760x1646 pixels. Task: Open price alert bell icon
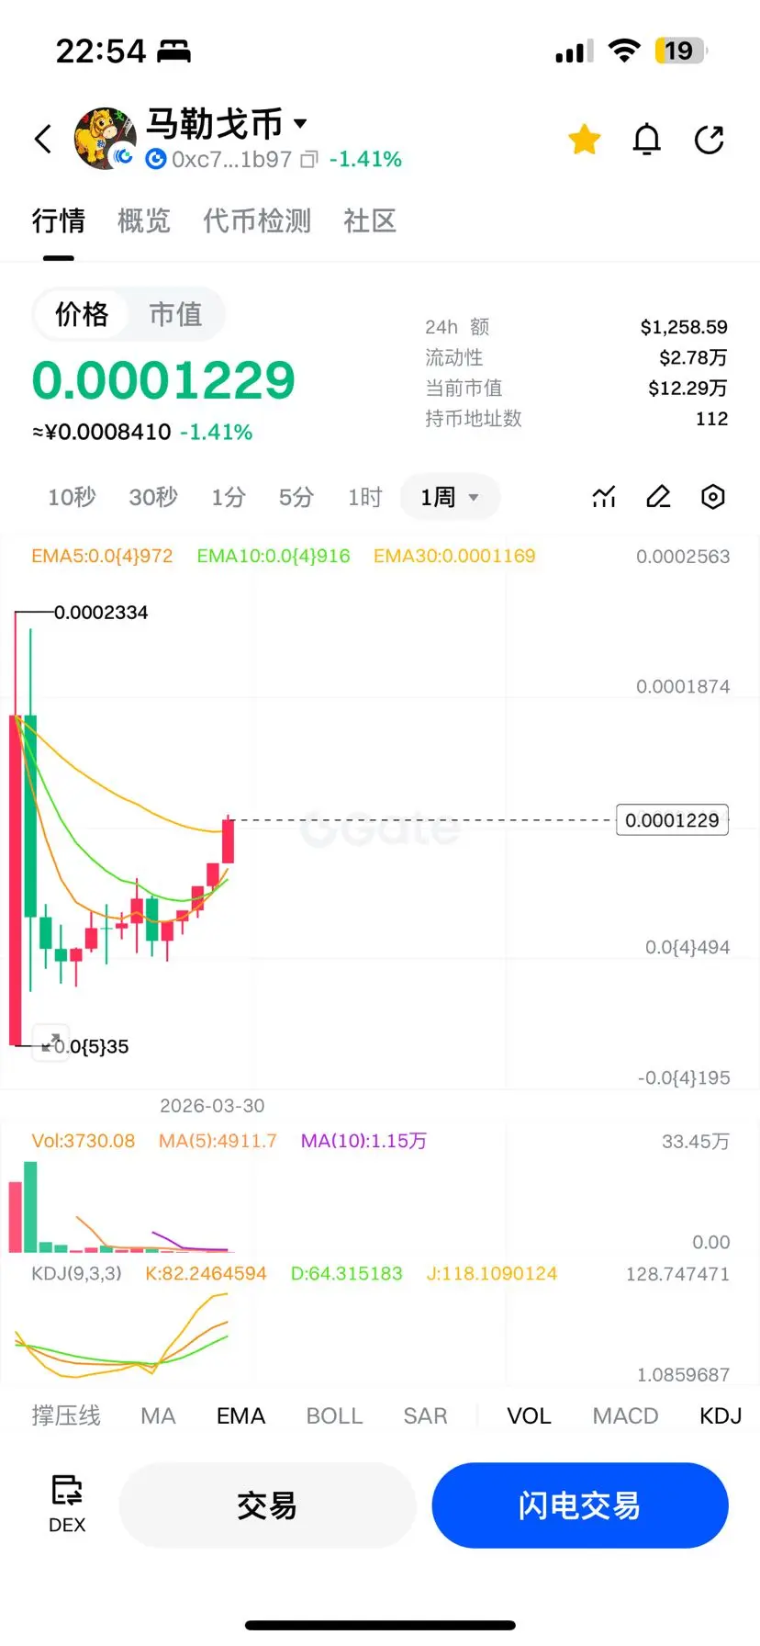pyautogui.click(x=647, y=140)
